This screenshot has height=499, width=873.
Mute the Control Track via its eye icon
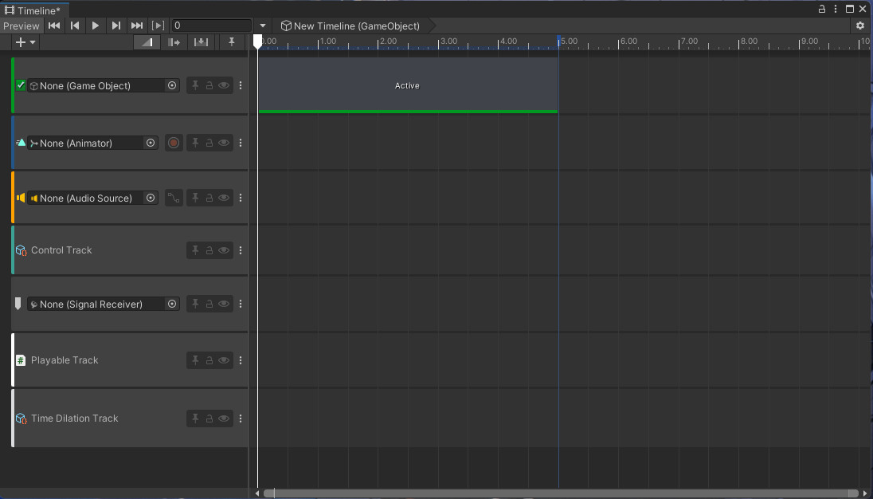click(x=224, y=249)
